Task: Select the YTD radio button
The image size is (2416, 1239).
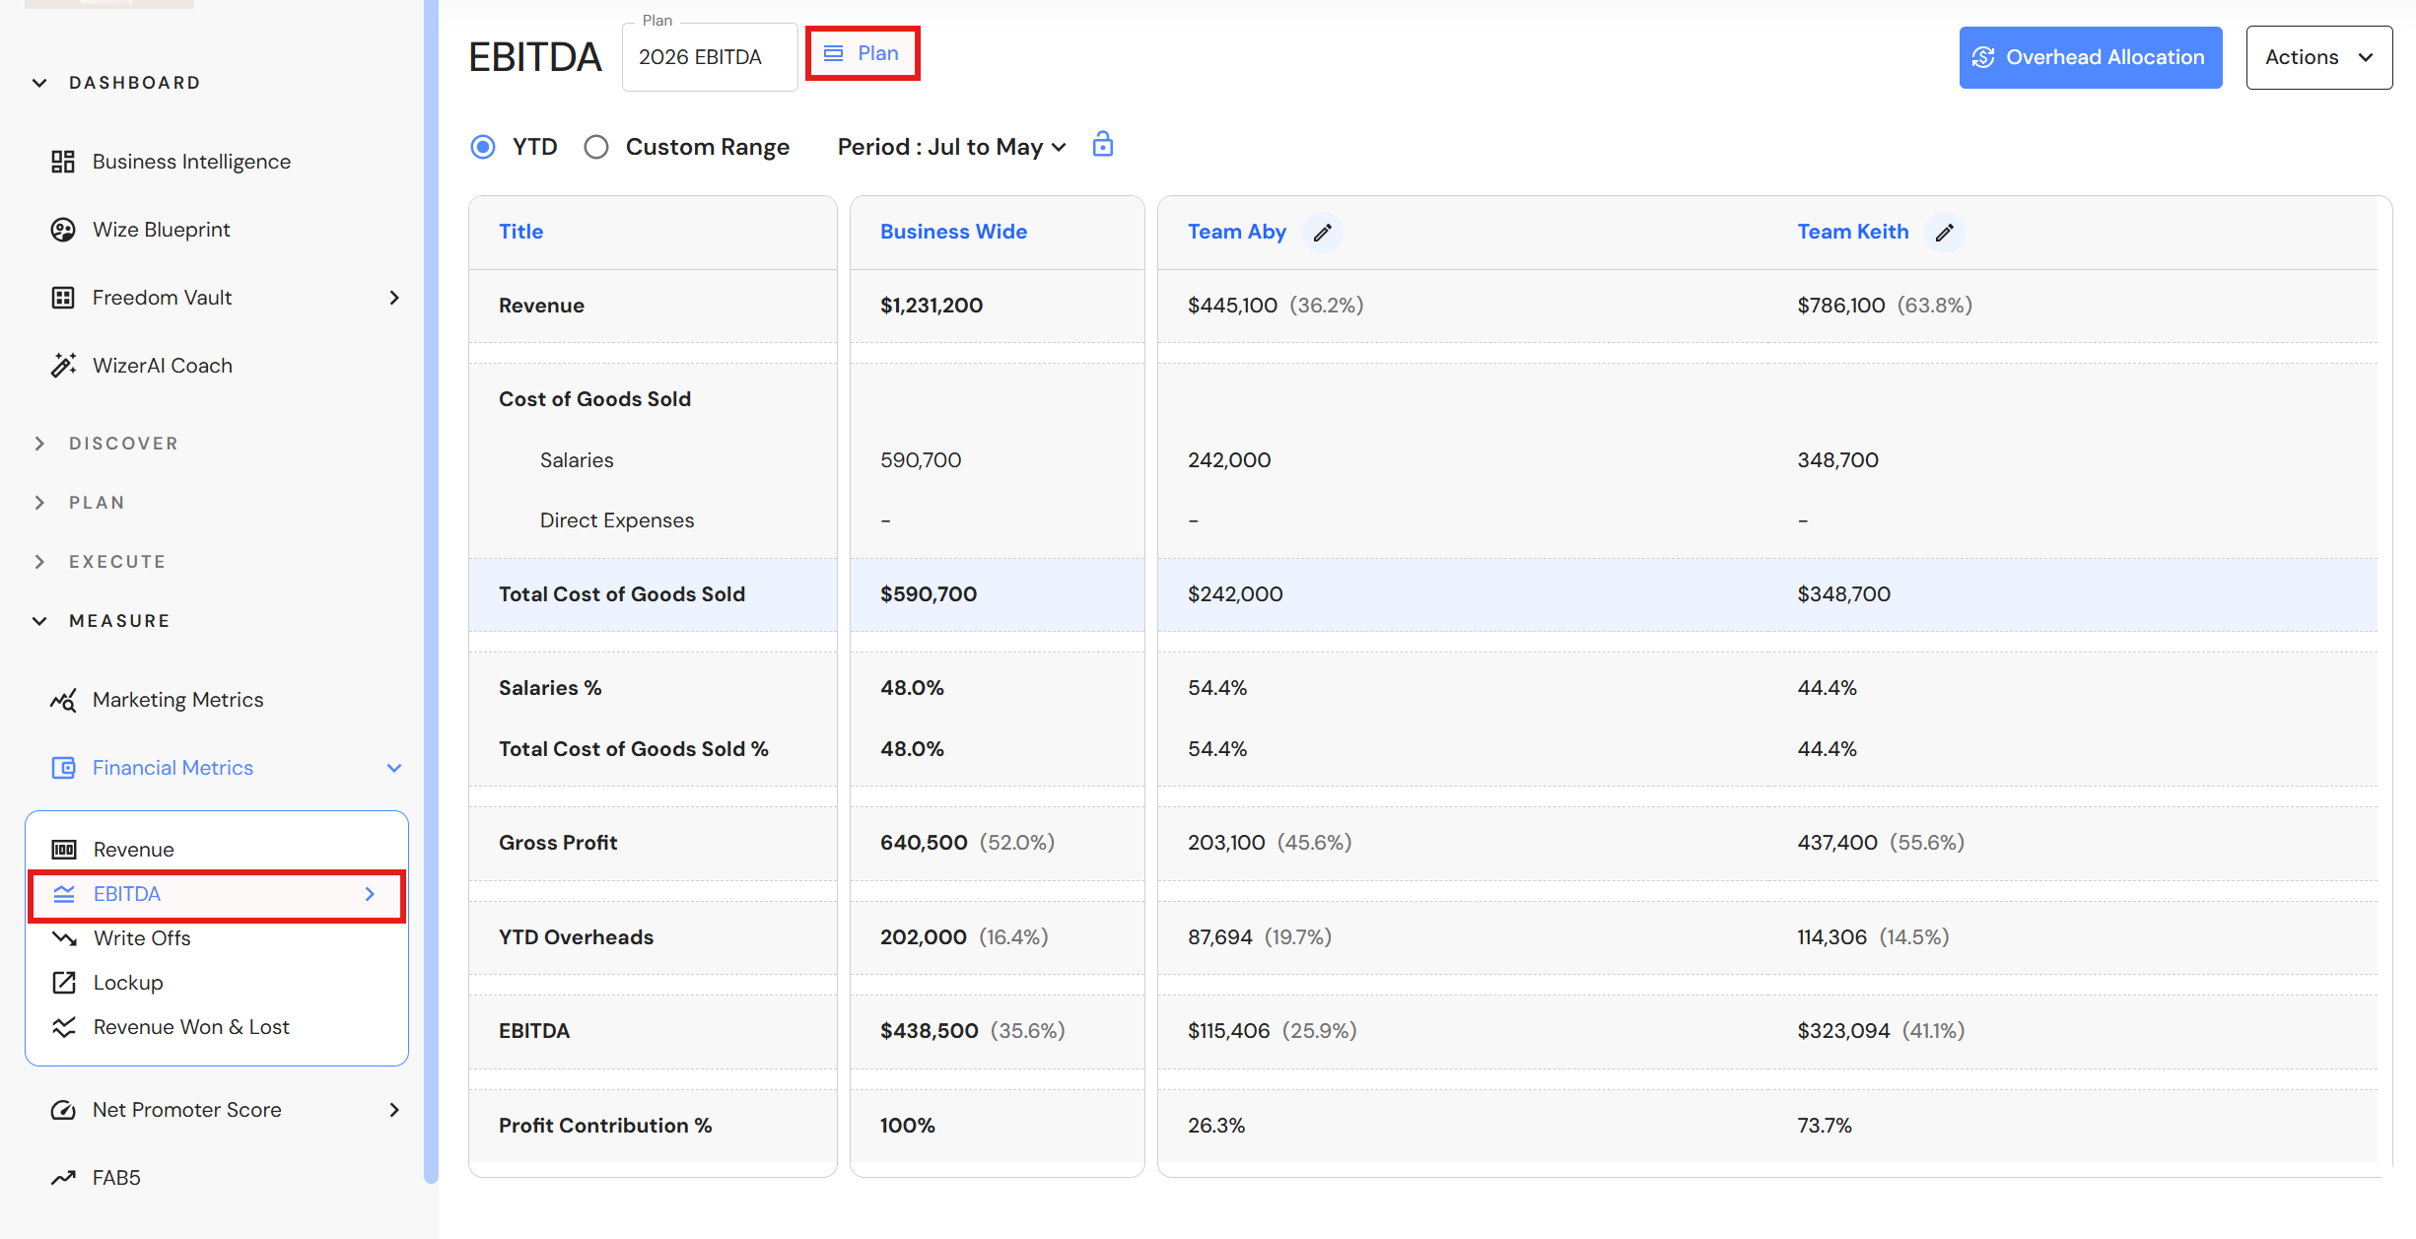Action: [483, 147]
